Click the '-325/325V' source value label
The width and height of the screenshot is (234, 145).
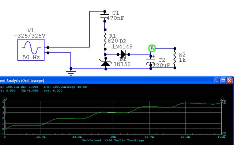[30, 36]
